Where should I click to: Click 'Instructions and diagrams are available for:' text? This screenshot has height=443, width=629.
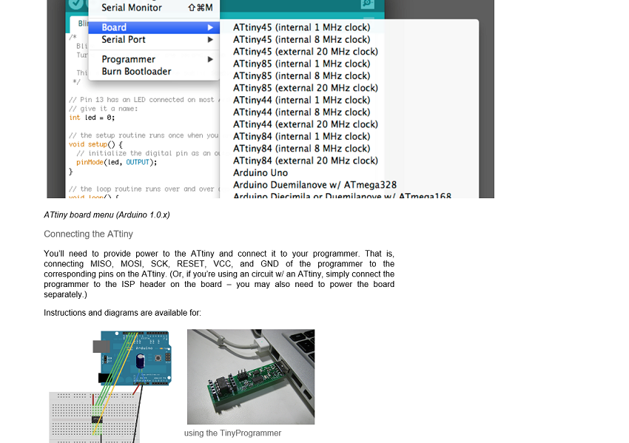pos(122,313)
